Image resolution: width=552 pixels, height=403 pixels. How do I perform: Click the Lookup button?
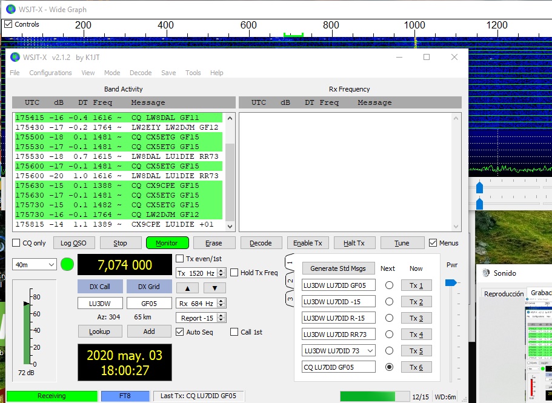pyautogui.click(x=99, y=331)
